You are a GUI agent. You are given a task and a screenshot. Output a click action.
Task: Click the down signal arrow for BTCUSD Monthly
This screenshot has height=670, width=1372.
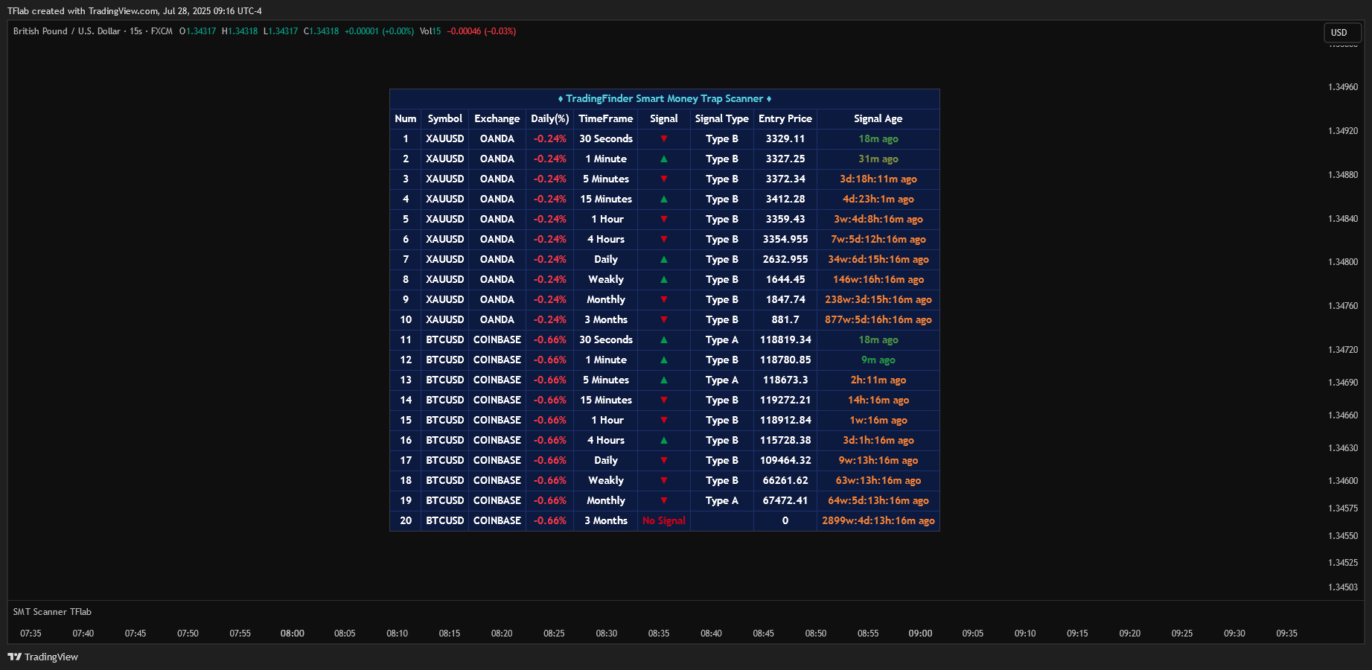(664, 500)
